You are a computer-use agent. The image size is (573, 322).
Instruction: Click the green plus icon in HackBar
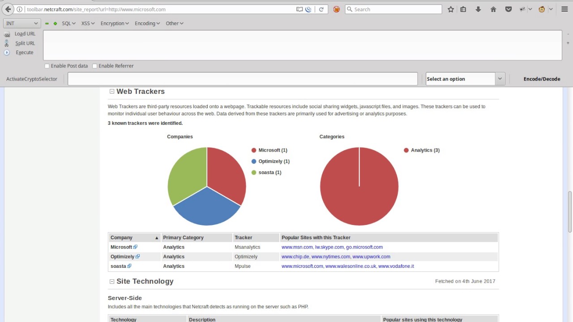point(55,23)
